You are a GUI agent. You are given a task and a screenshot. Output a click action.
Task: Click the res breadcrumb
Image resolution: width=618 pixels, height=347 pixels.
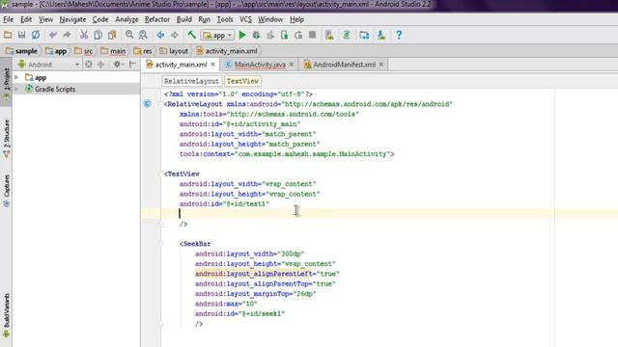(143, 51)
